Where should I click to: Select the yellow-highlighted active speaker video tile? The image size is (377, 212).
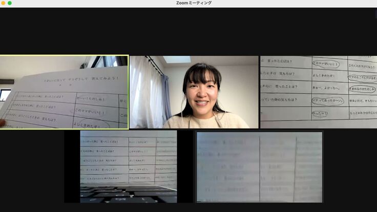click(64, 92)
